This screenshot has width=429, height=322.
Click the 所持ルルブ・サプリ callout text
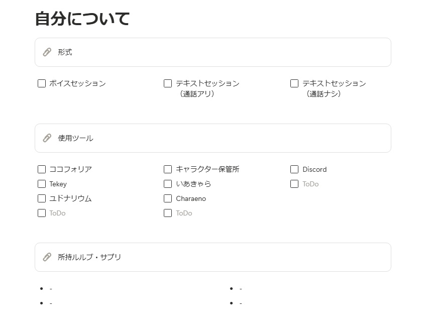[89, 257]
